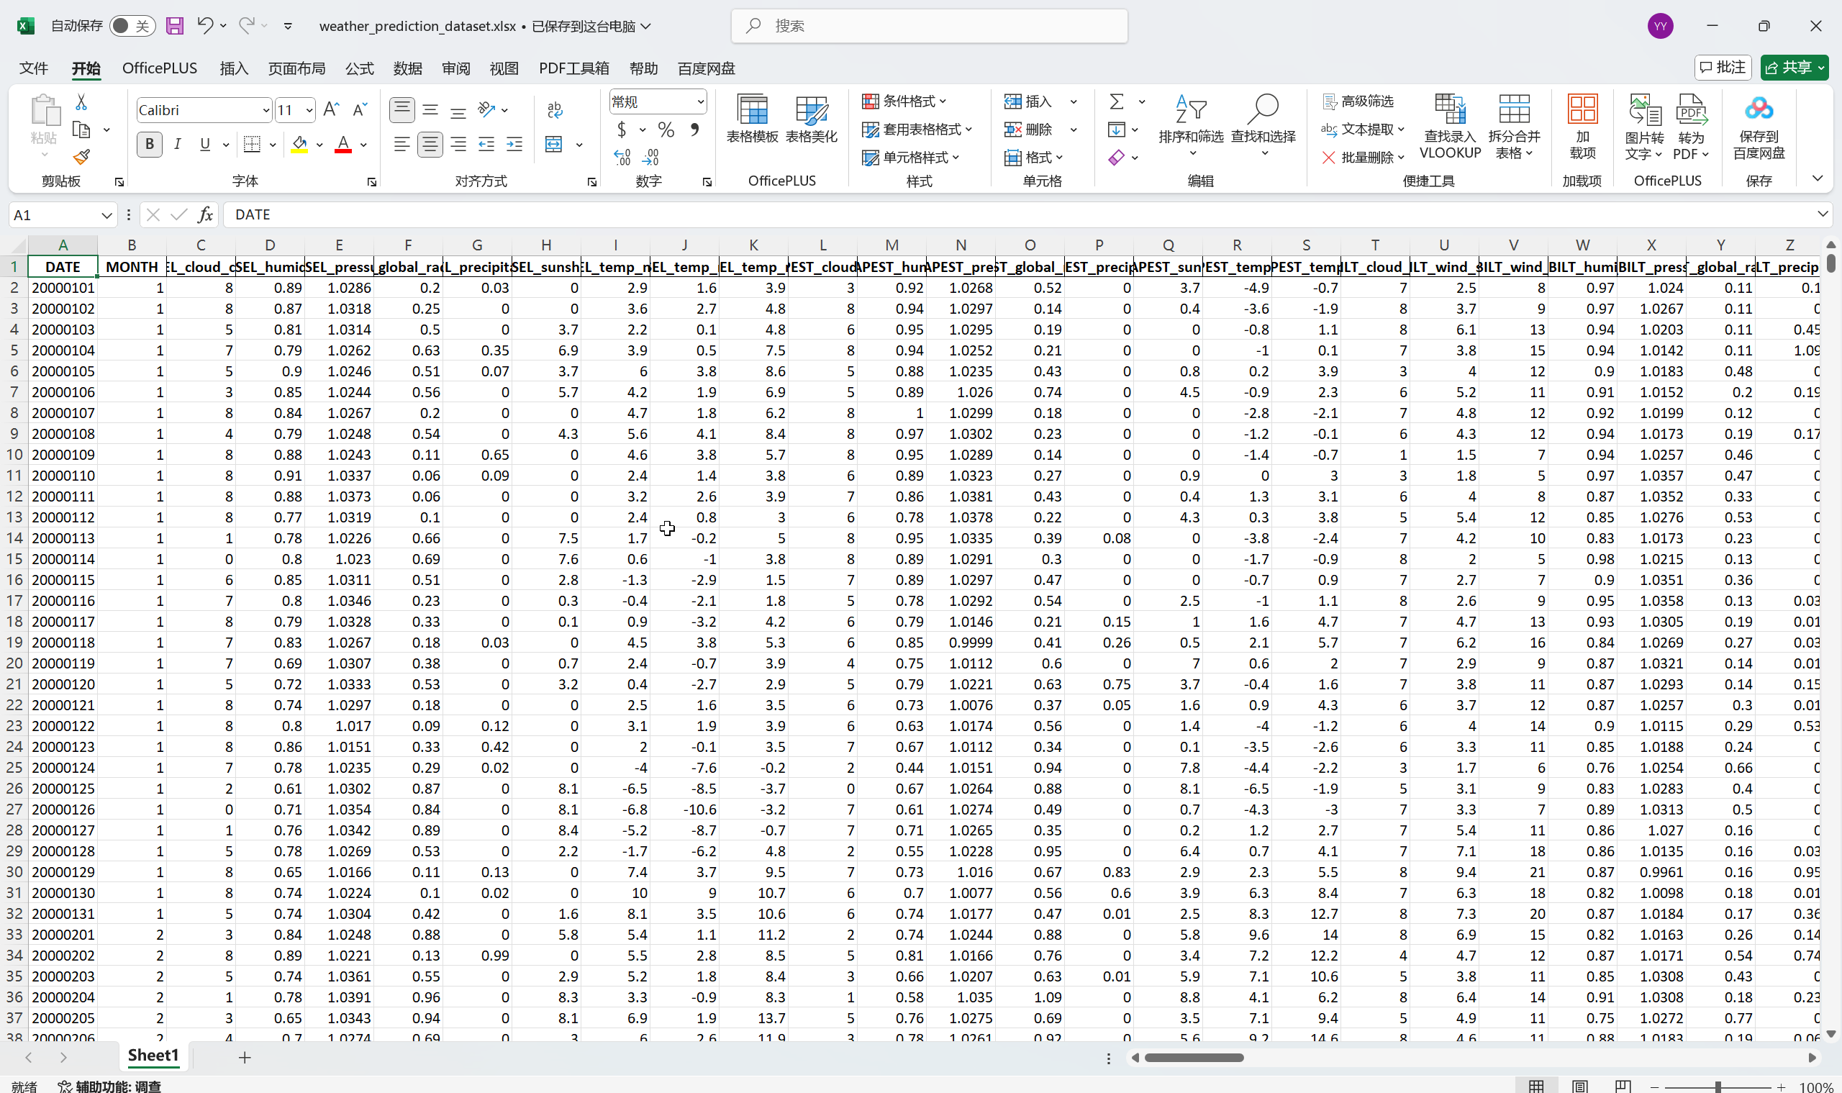The height and width of the screenshot is (1093, 1842).
Task: Open the font name Calibri dropdown
Action: click(266, 111)
